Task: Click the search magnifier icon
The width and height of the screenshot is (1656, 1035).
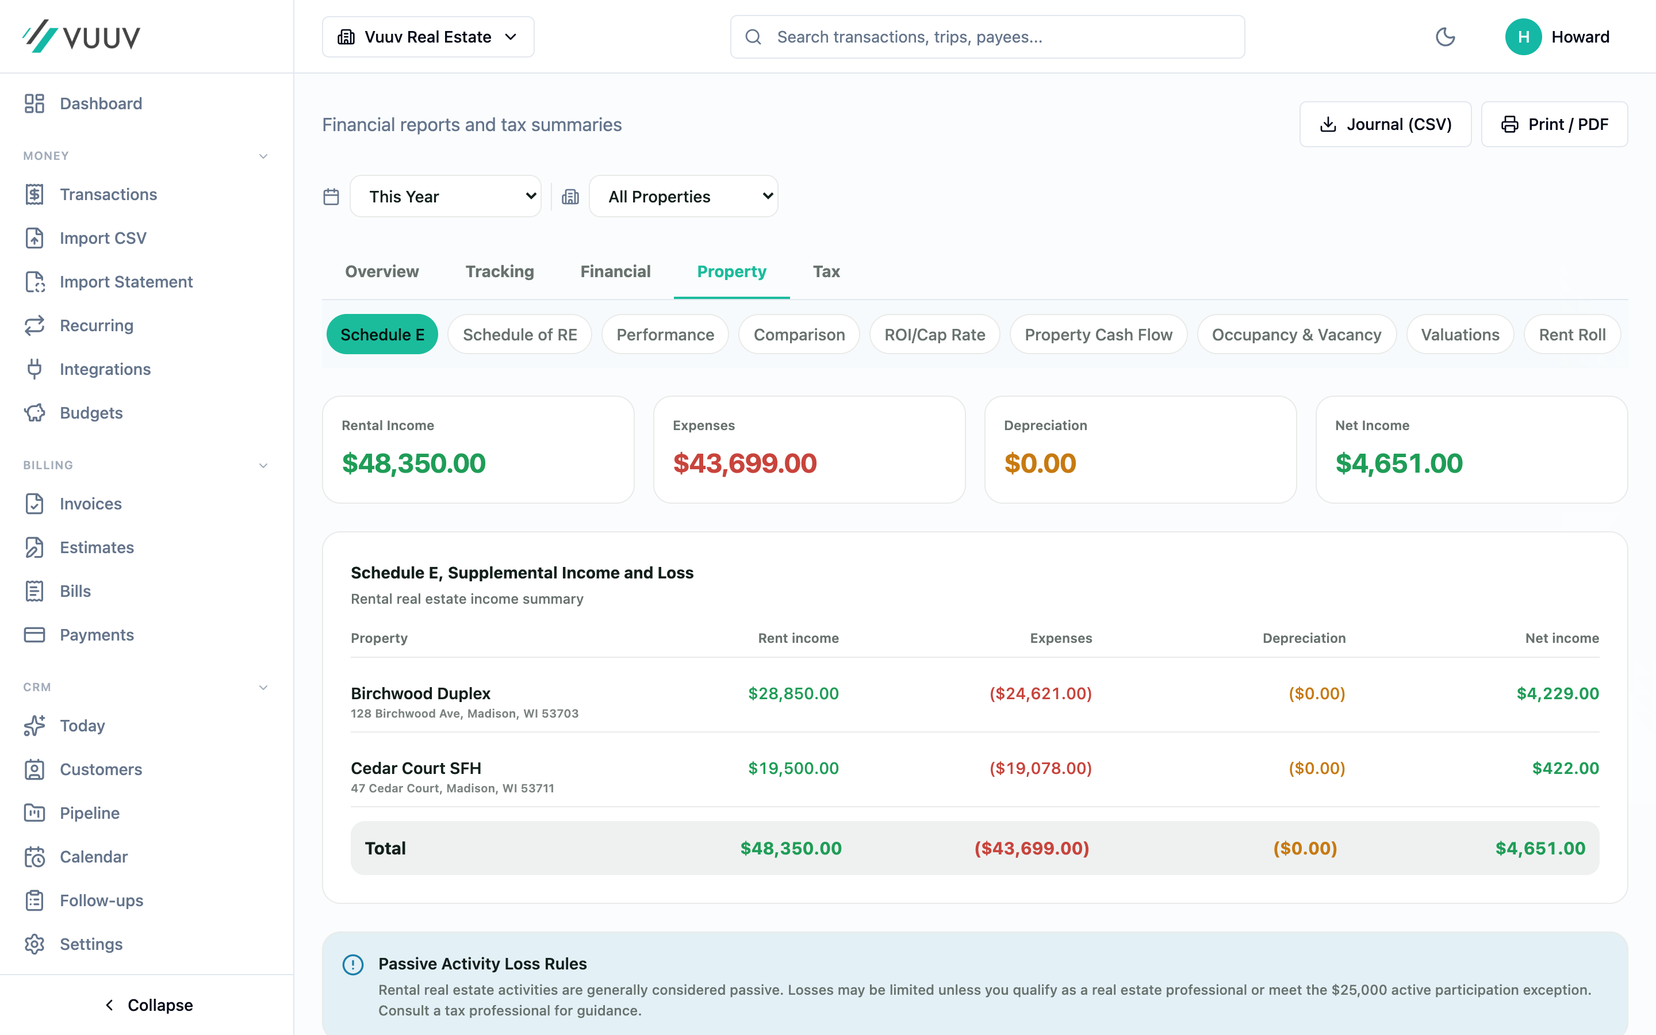Action: click(753, 37)
